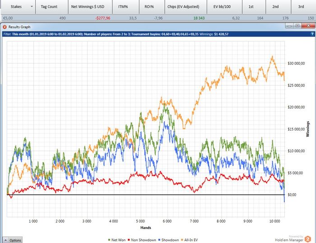Select the €5,00 stakes row cell
The image size is (316, 243).
pyautogui.click(x=8, y=18)
